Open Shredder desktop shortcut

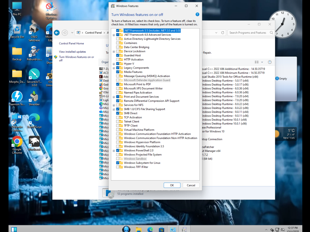point(34,98)
